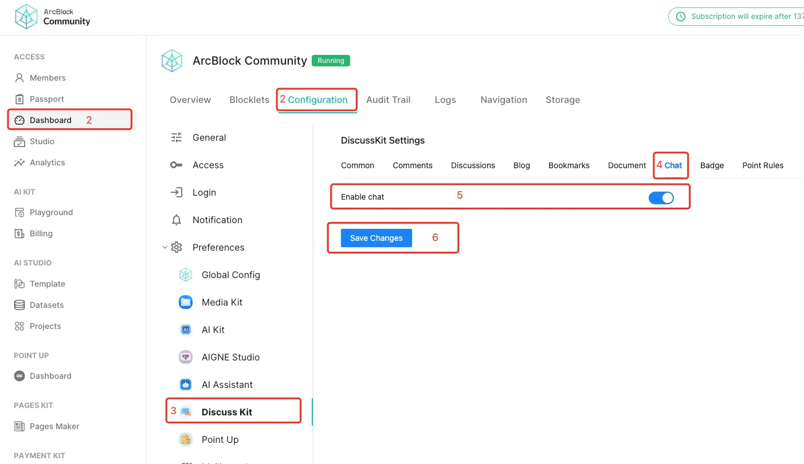This screenshot has height=464, width=804.
Task: Select the Comments settings tab
Action: (x=413, y=165)
